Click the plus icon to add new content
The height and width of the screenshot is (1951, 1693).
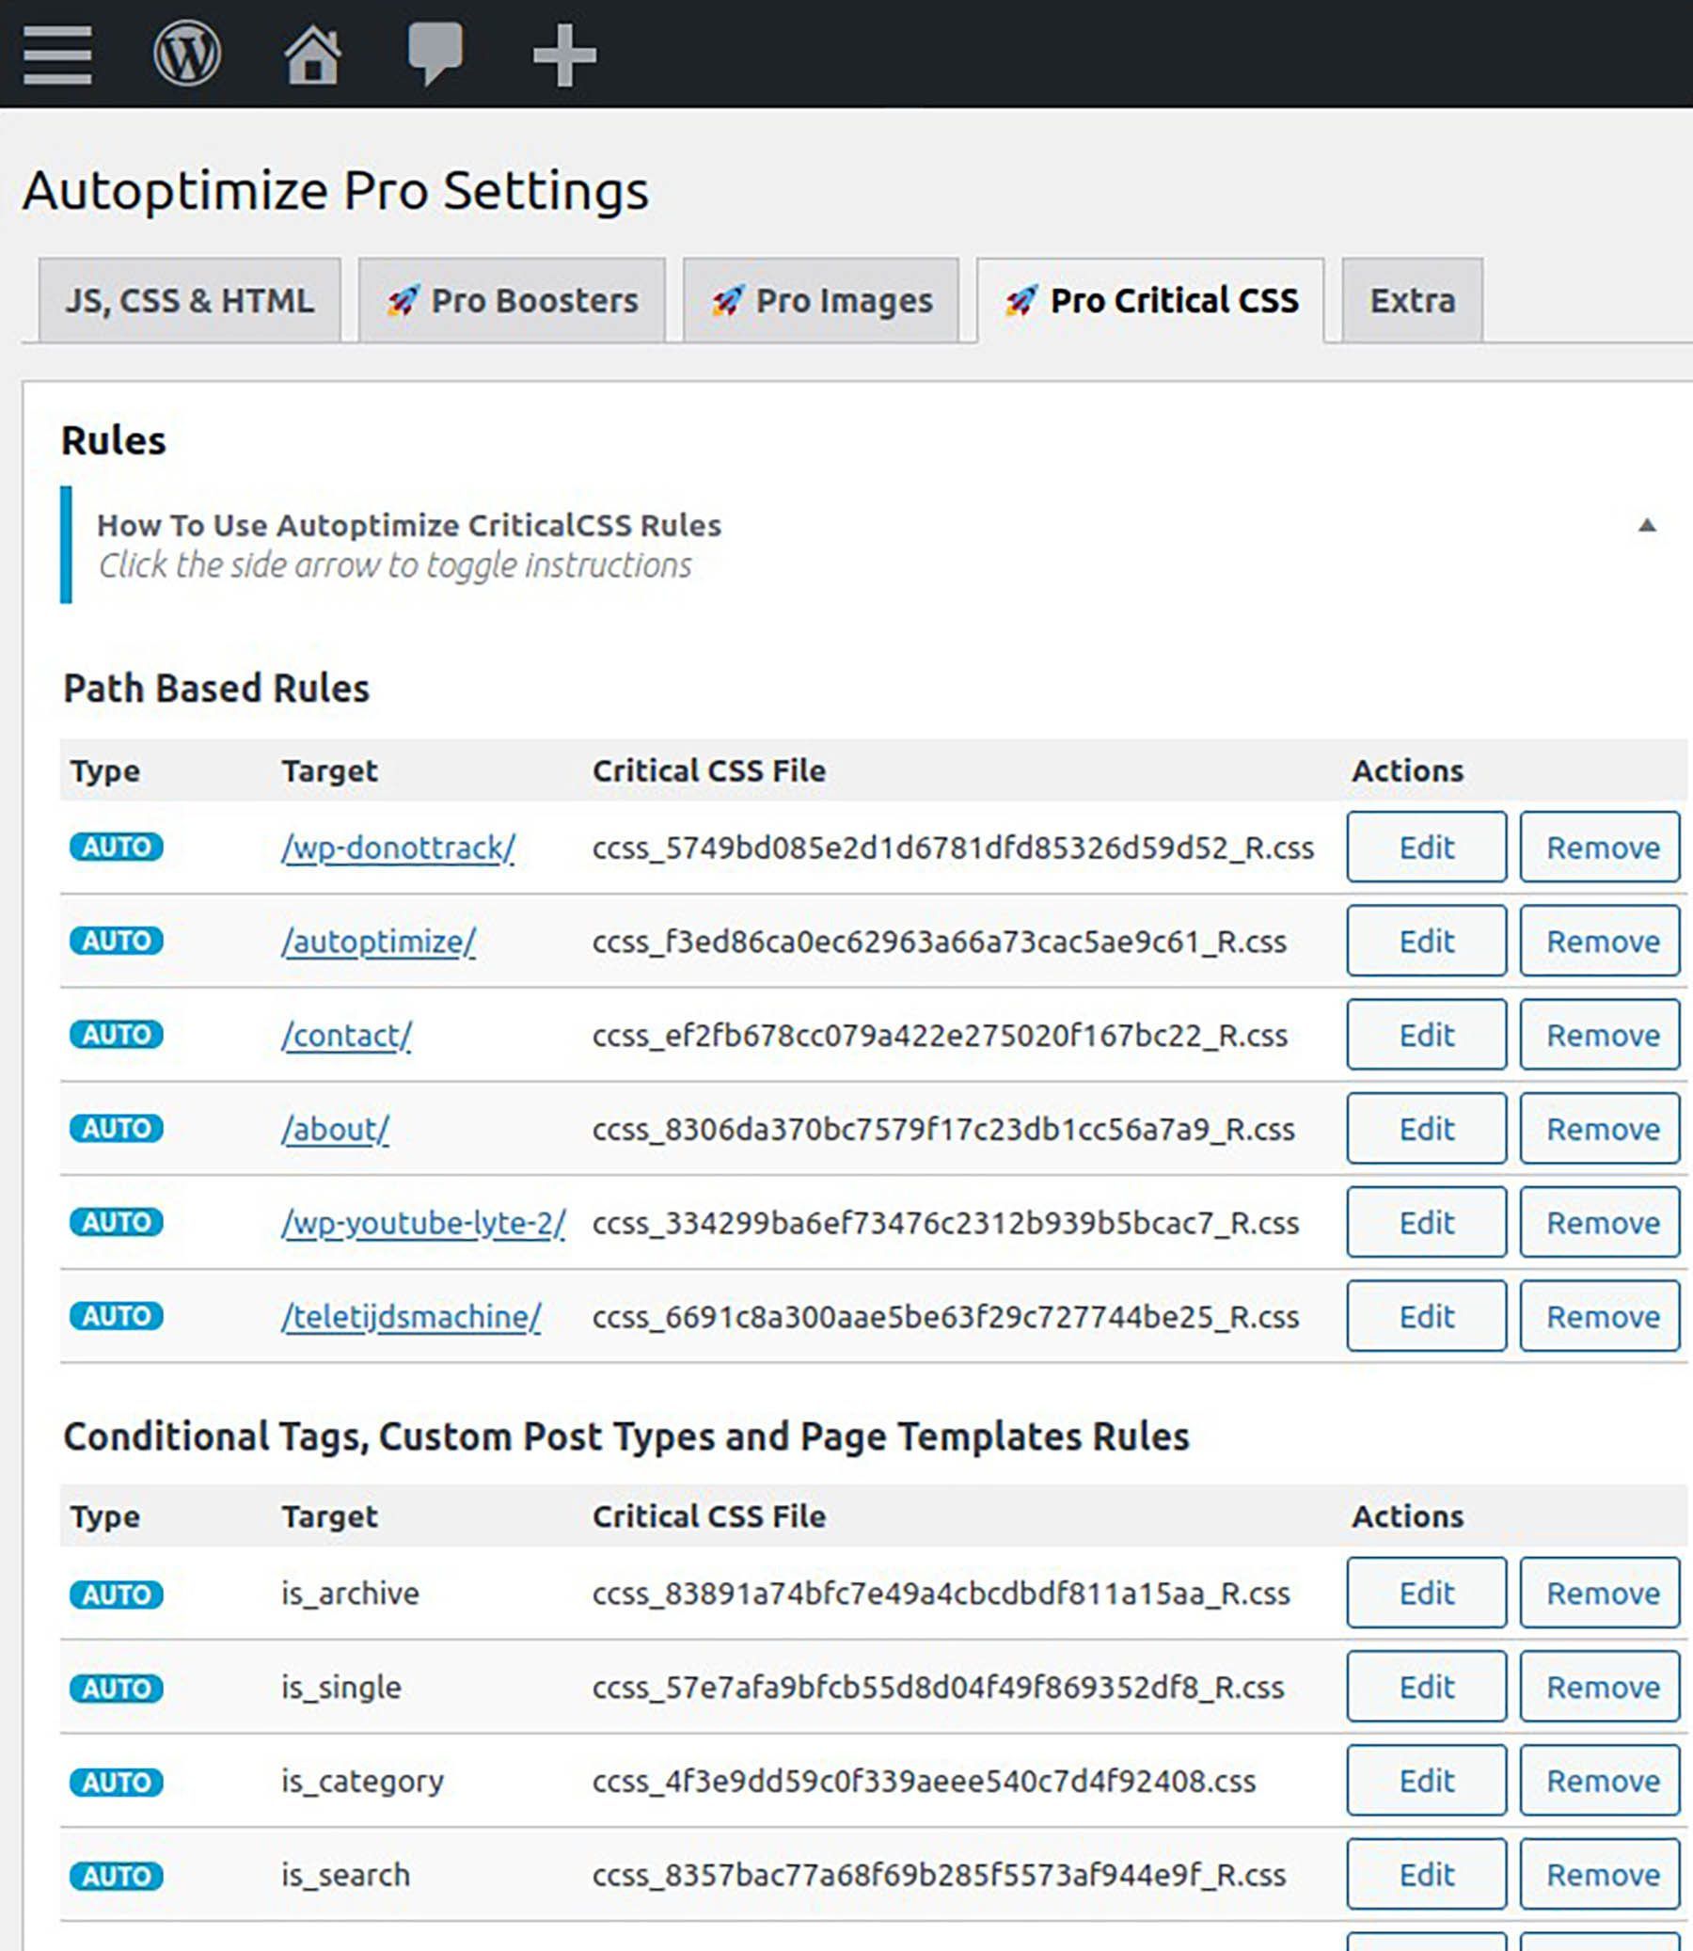tap(564, 54)
